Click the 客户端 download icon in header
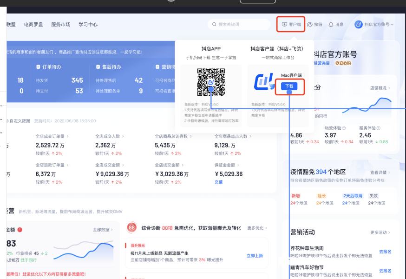The width and height of the screenshot is (406, 279). tap(284, 25)
